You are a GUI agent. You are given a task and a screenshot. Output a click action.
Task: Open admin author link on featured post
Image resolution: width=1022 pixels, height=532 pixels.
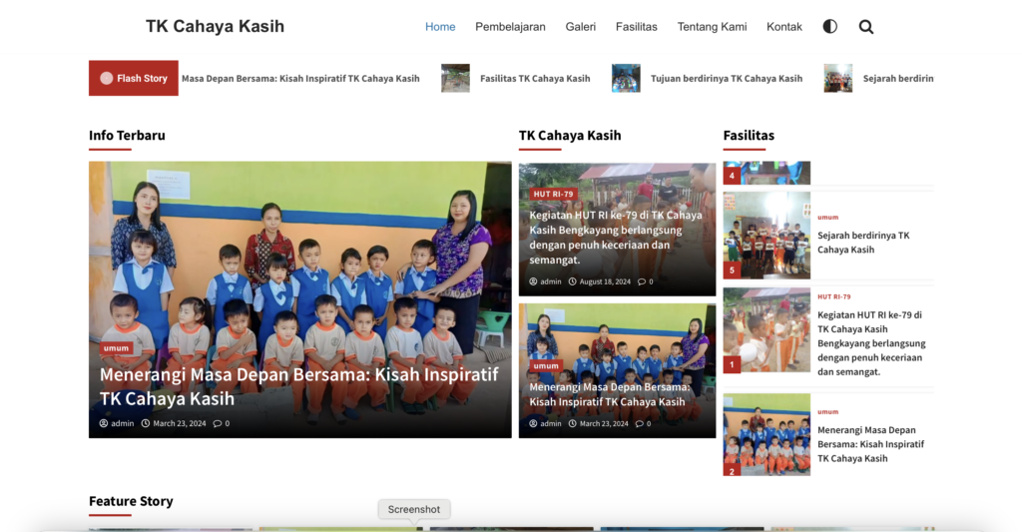coord(122,423)
